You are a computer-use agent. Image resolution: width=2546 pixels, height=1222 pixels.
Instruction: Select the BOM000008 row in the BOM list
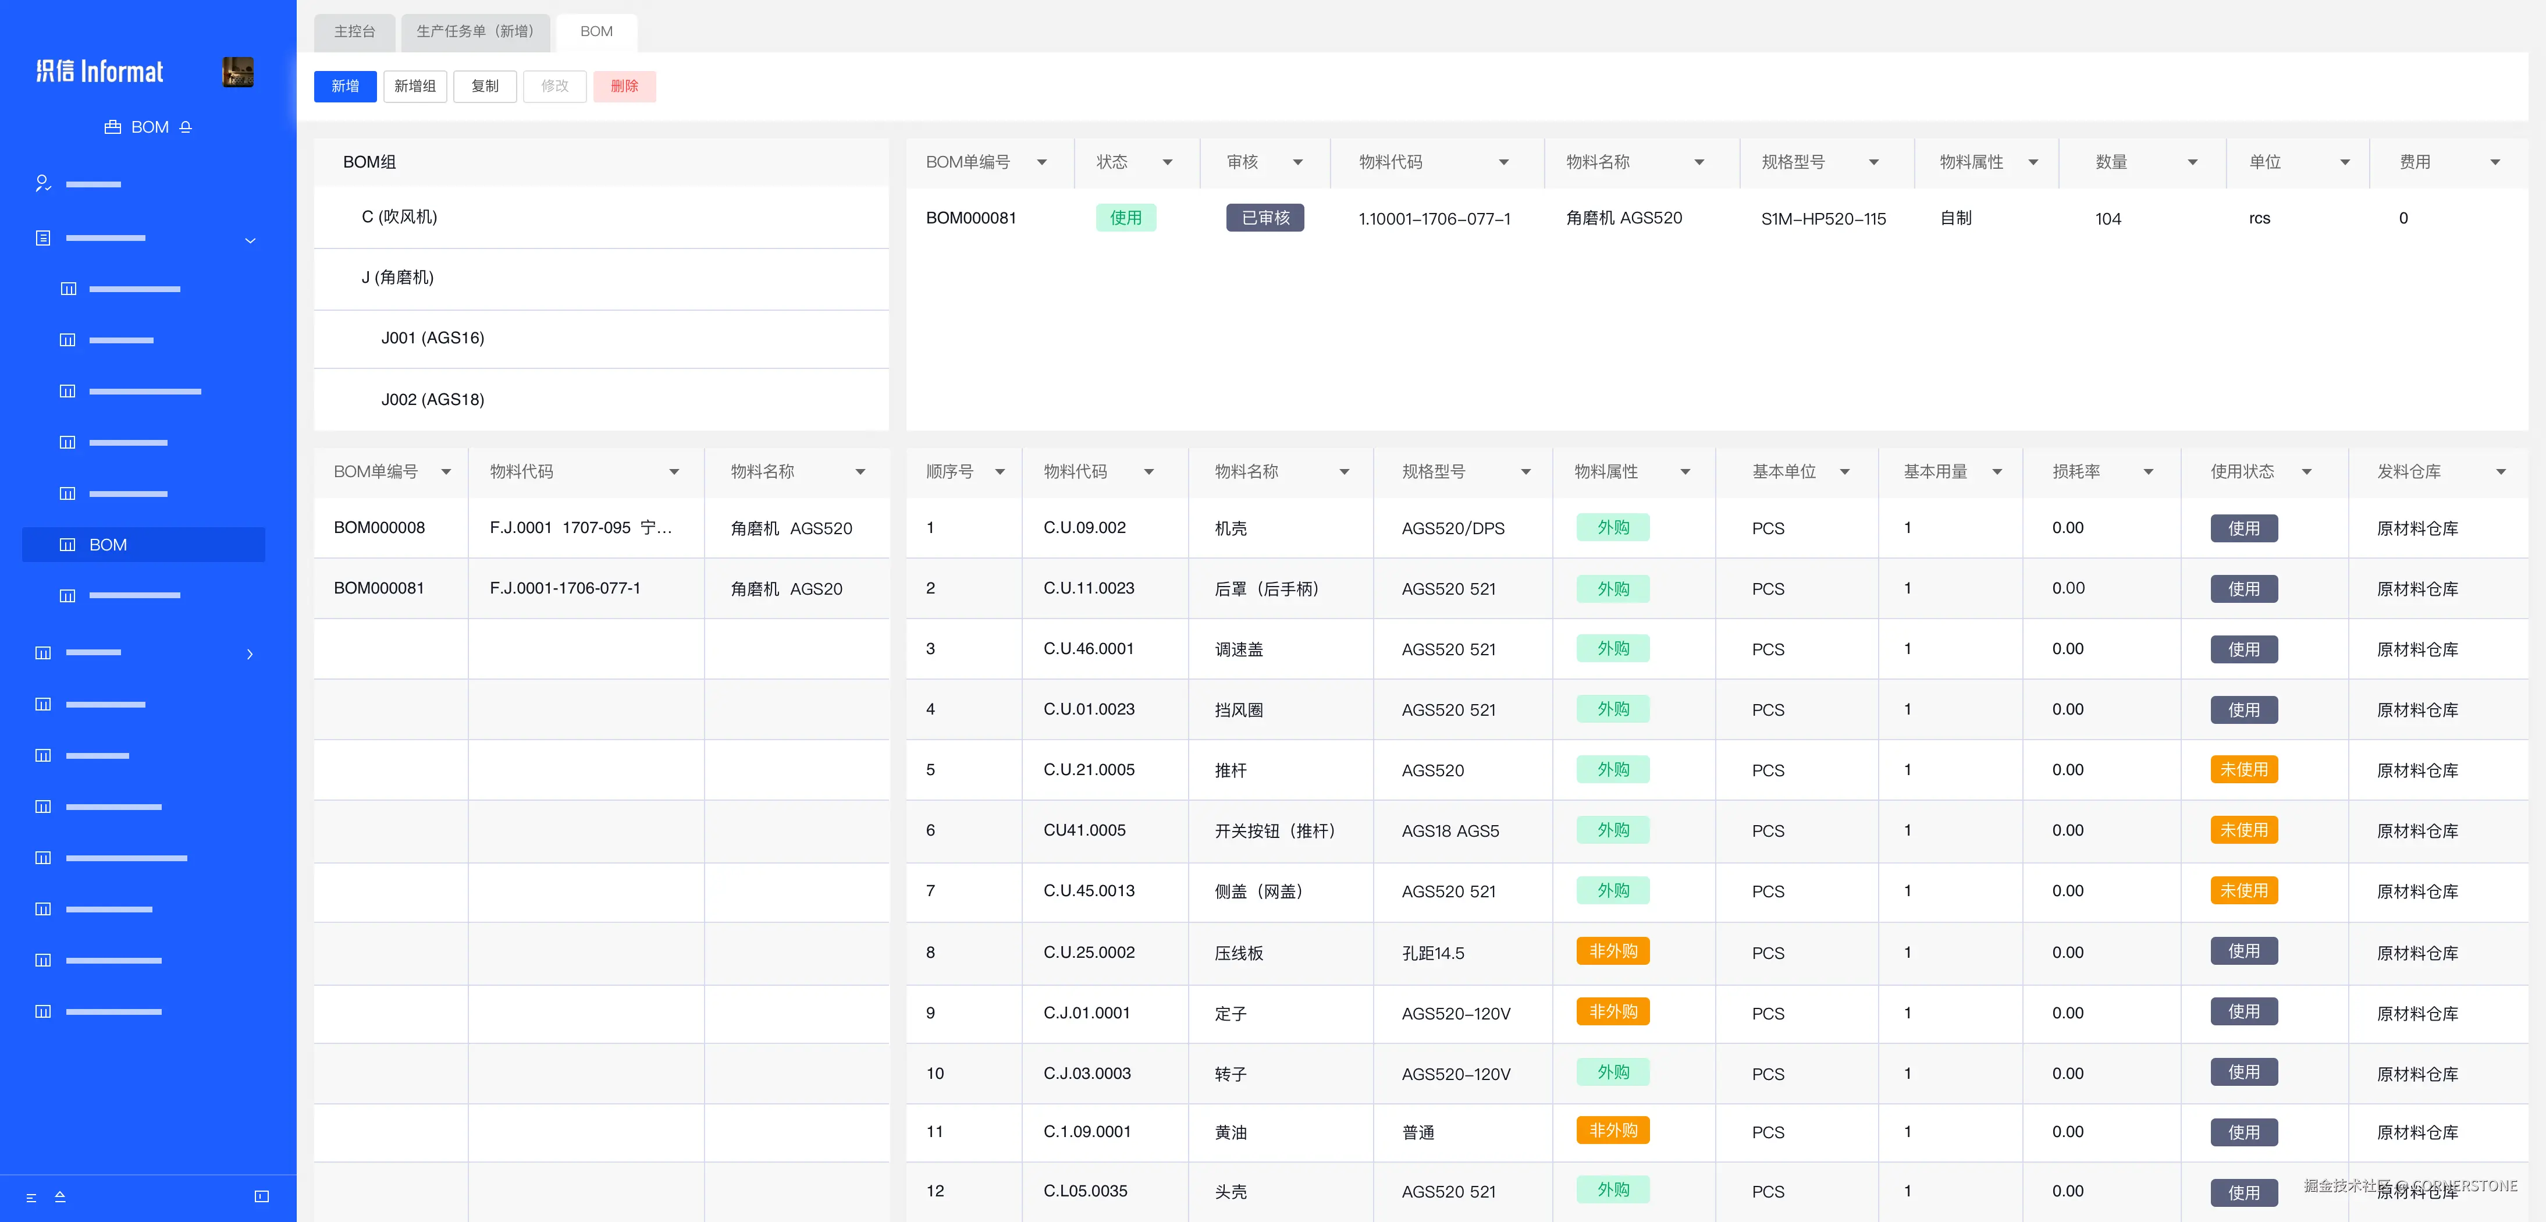coord(379,528)
